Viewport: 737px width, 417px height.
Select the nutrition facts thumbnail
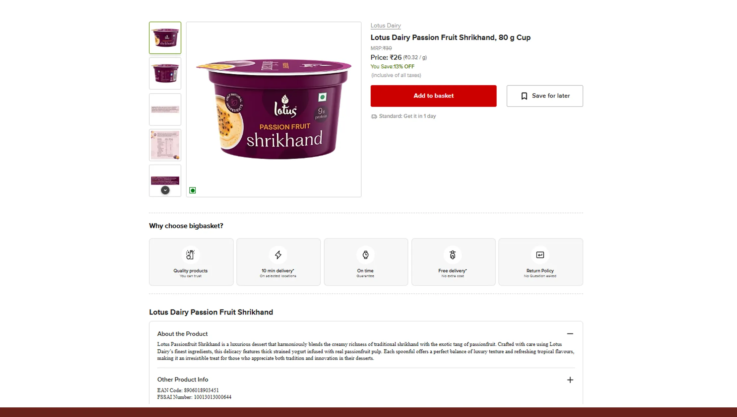(x=165, y=145)
